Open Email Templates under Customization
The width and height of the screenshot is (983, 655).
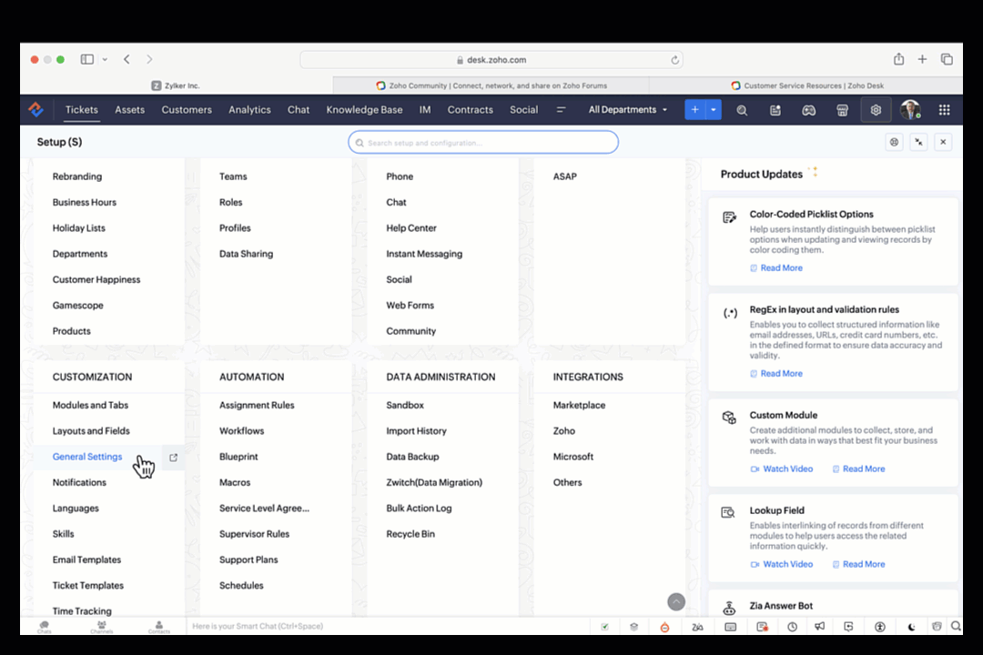[86, 559]
